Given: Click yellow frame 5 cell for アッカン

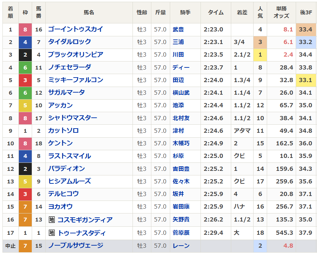Looking at the screenshot, I should (25, 105).
